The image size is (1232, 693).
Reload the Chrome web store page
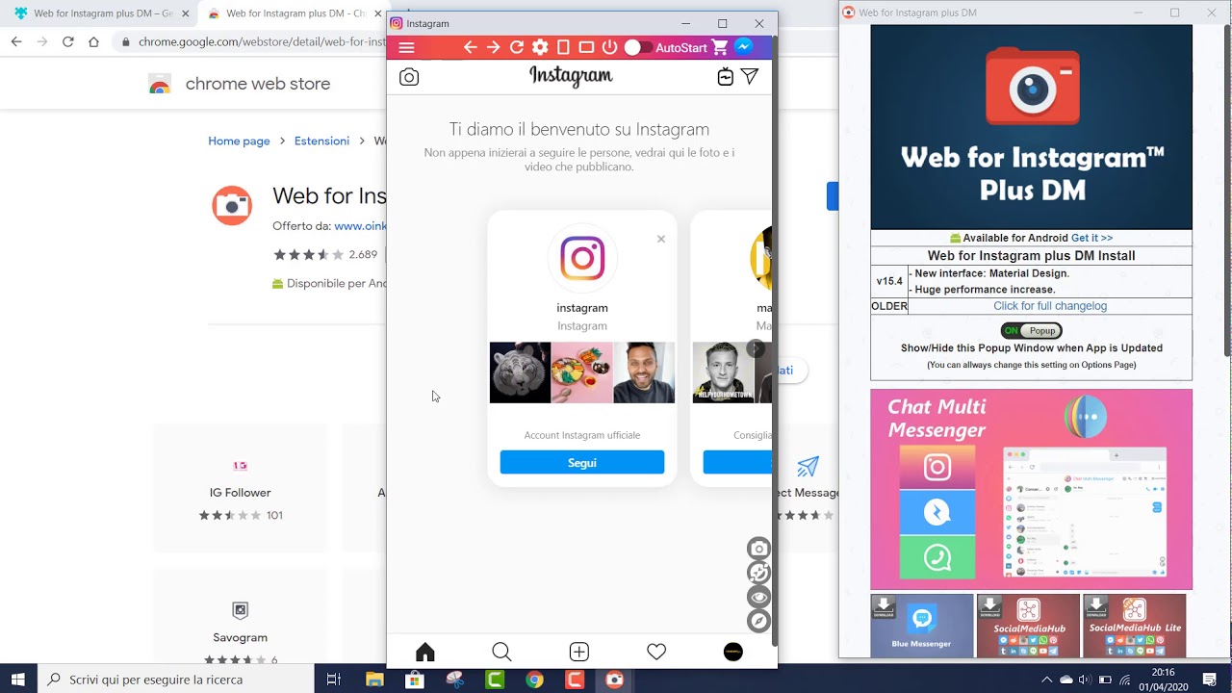(67, 41)
